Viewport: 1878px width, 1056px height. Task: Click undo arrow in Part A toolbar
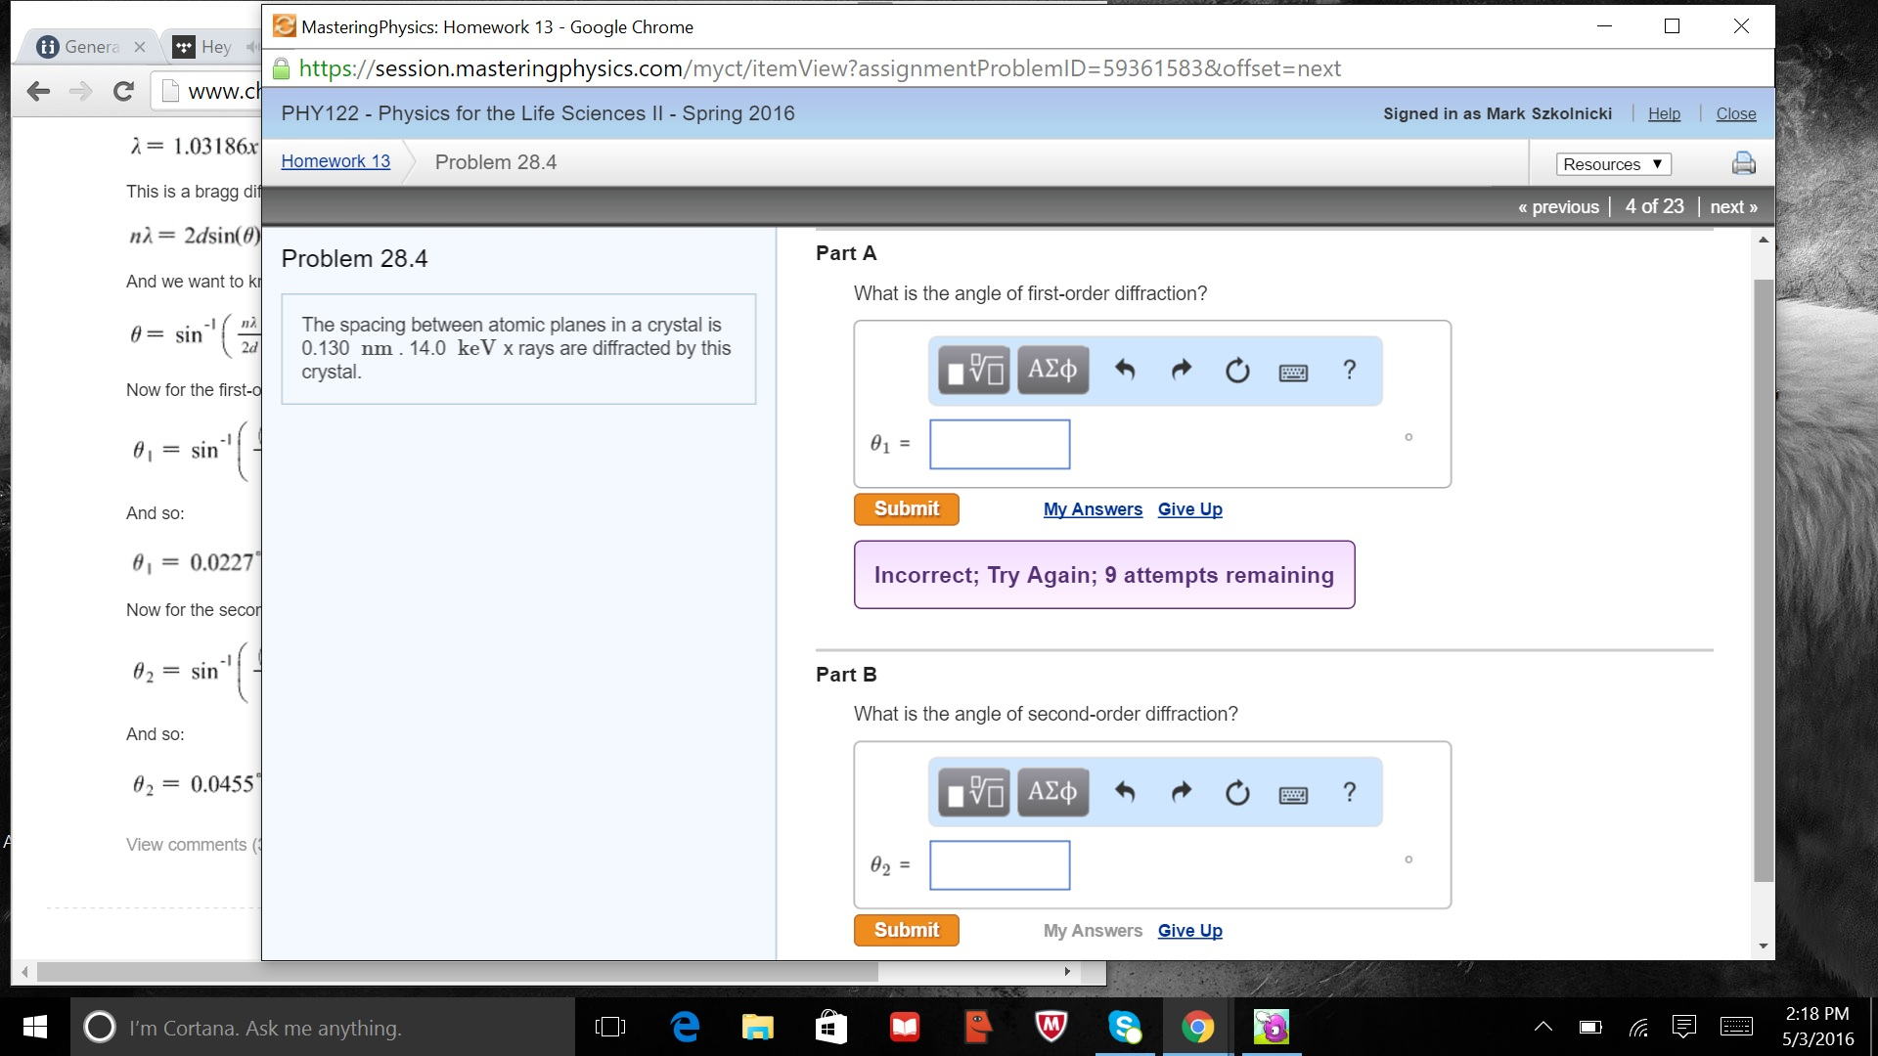click(1125, 371)
